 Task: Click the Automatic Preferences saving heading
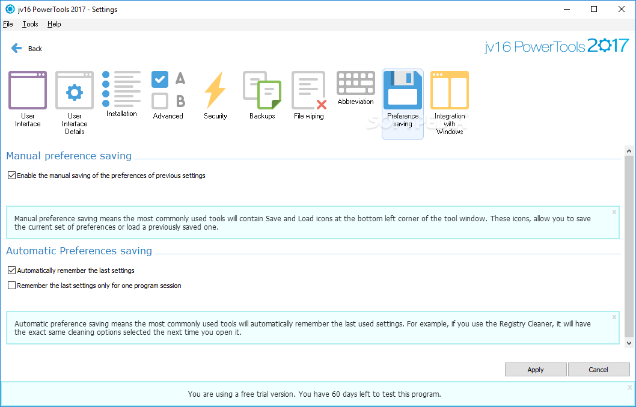[x=79, y=251]
